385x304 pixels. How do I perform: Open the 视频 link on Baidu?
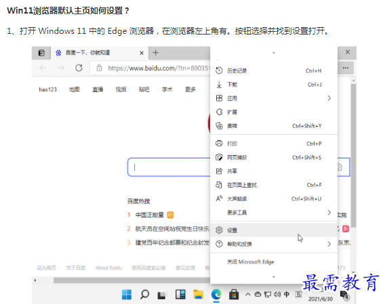(121, 89)
